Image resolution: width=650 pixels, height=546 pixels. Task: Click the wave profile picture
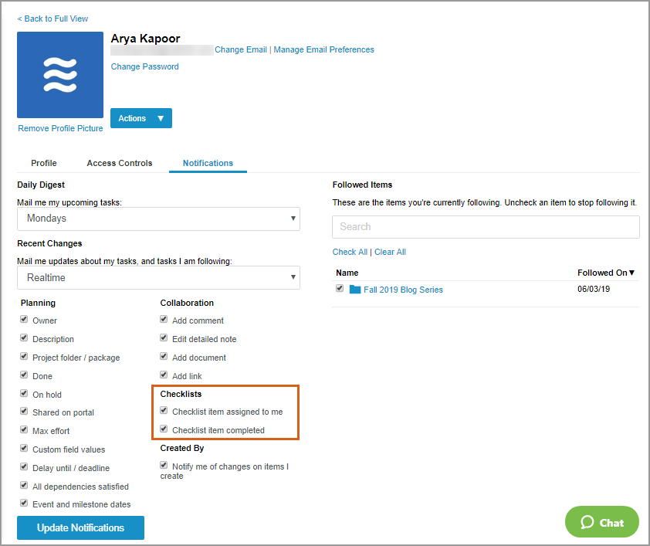[60, 75]
